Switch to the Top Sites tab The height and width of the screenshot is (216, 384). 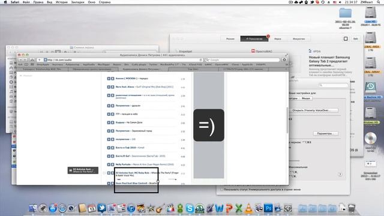coord(193,69)
